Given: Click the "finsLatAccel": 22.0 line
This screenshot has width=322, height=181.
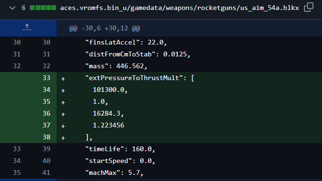Looking at the screenshot, I should click(126, 43).
